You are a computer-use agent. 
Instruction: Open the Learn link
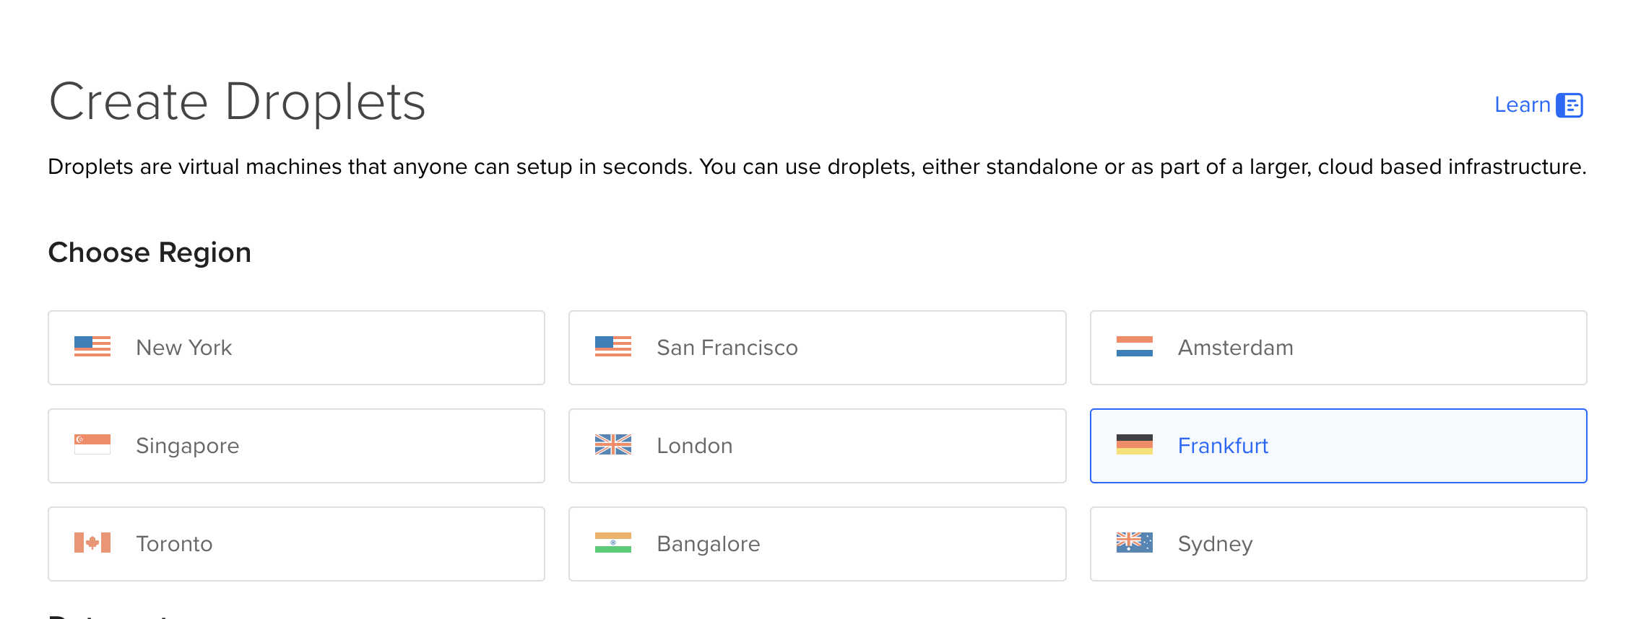[x=1522, y=105]
